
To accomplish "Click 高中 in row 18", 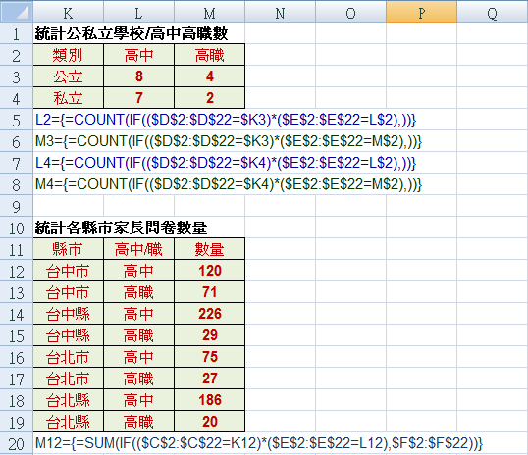I will click(138, 400).
